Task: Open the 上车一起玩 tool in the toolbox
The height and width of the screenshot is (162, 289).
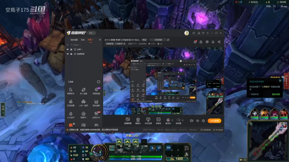Action: tap(83, 103)
